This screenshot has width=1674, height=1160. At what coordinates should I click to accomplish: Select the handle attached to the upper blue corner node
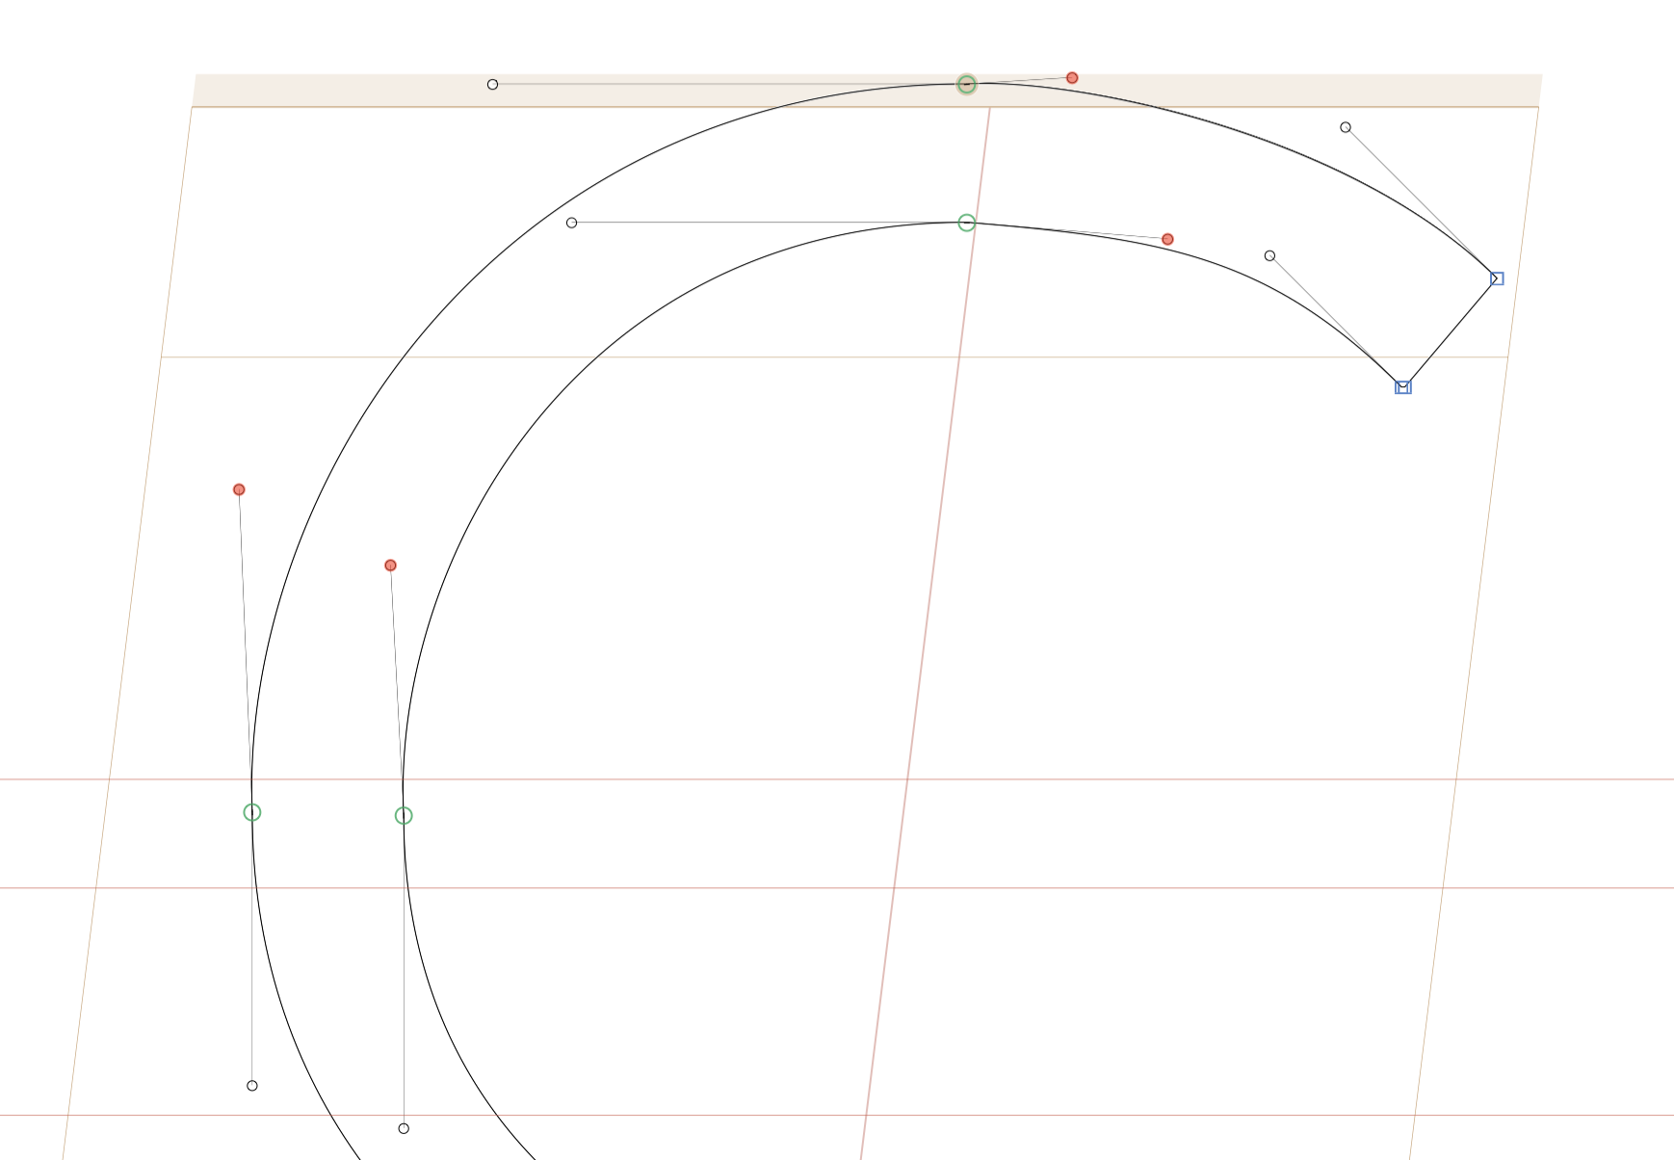[x=1346, y=127]
